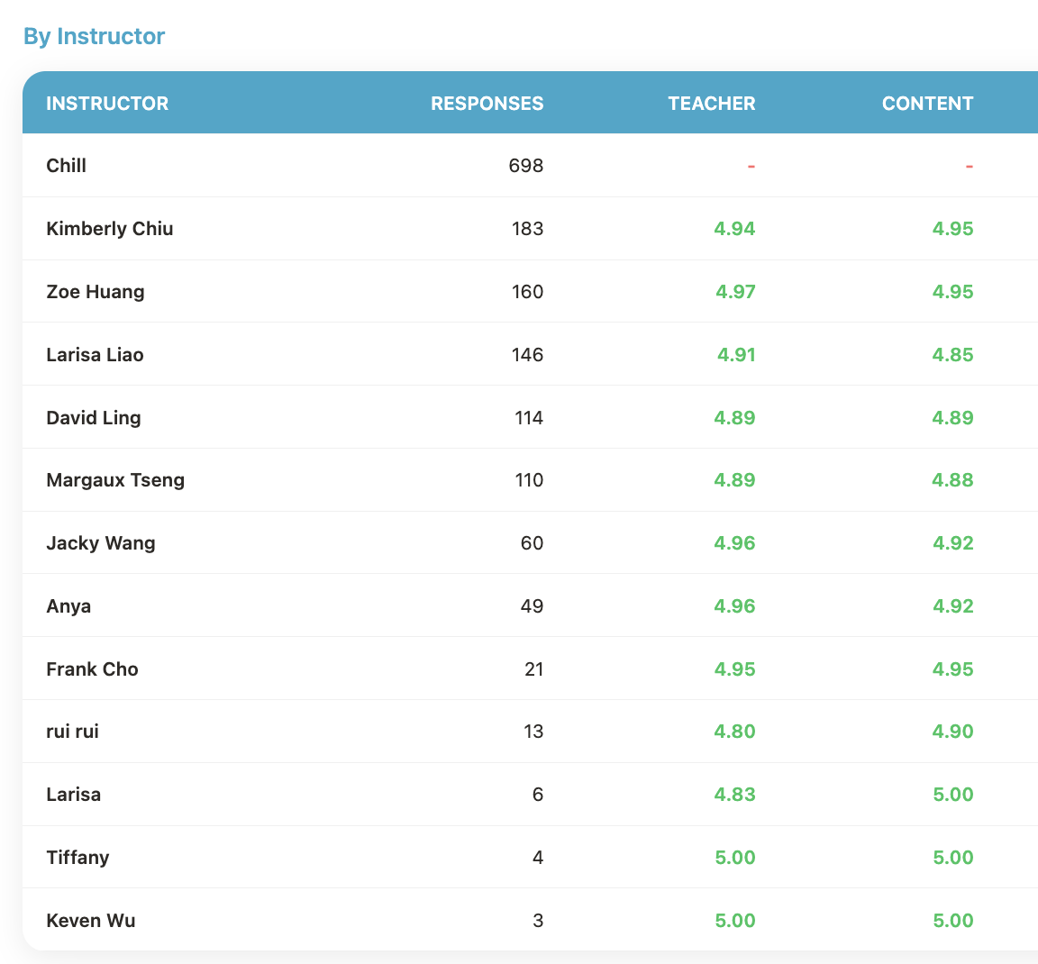The width and height of the screenshot is (1038, 964).
Task: Click Keven Wu's 3 responses value
Action: (x=538, y=920)
